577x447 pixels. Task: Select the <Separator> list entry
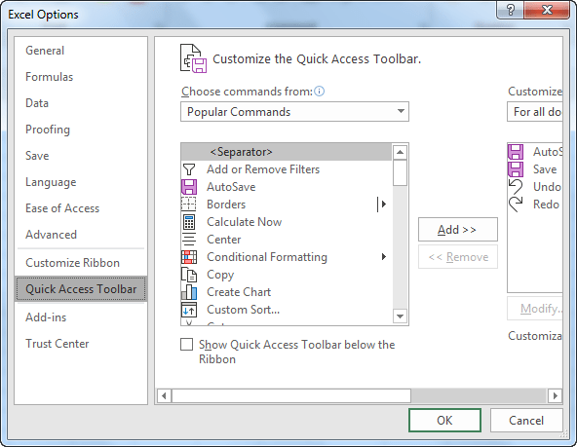(x=287, y=152)
